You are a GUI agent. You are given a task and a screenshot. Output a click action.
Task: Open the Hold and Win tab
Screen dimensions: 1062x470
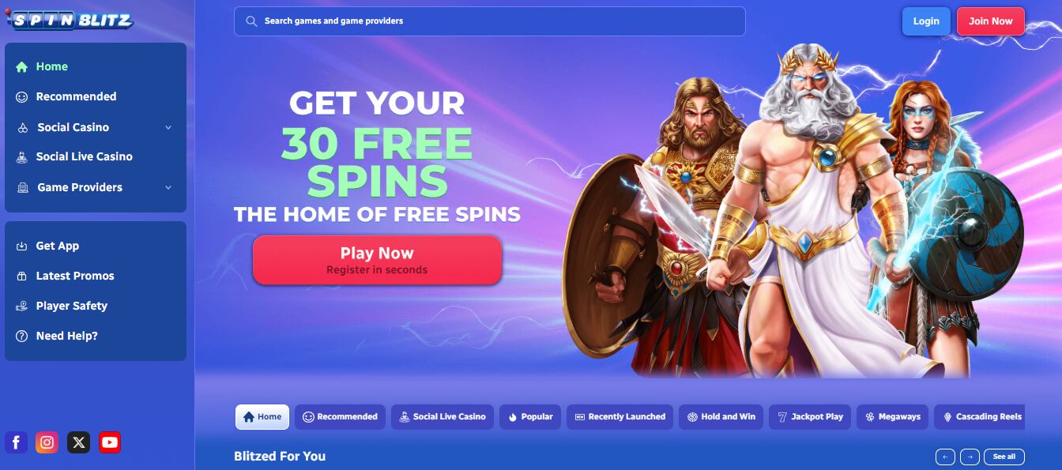721,416
